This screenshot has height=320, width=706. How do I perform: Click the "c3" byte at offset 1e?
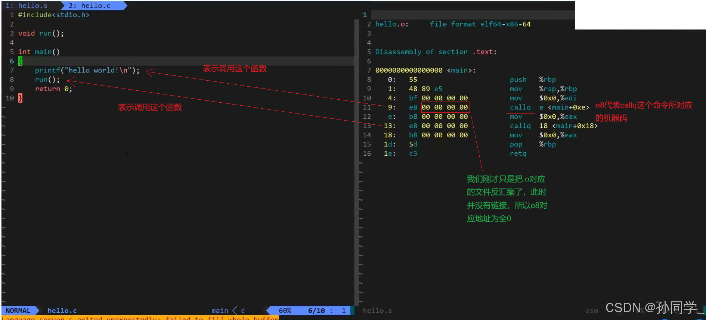413,153
